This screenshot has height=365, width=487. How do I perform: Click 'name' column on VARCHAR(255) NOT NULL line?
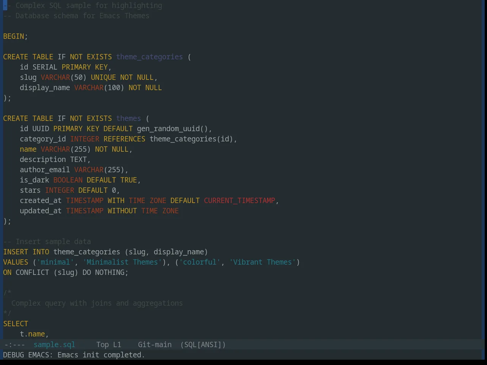28,149
